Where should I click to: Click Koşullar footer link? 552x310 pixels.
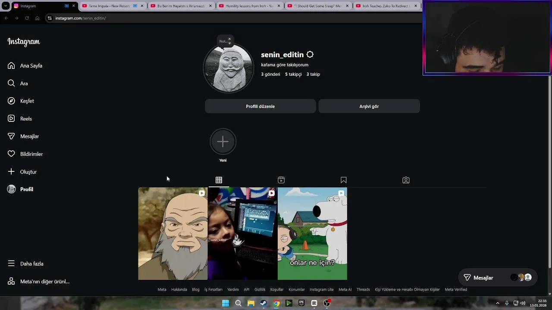[277, 289]
